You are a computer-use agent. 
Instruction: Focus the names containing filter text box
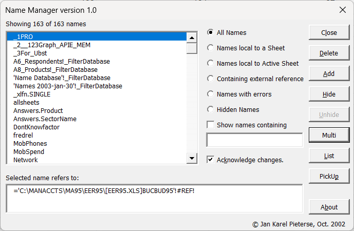pos(254,140)
